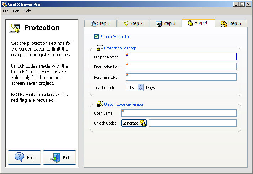Click the Days label
The height and width of the screenshot is (174, 253).
150,88
